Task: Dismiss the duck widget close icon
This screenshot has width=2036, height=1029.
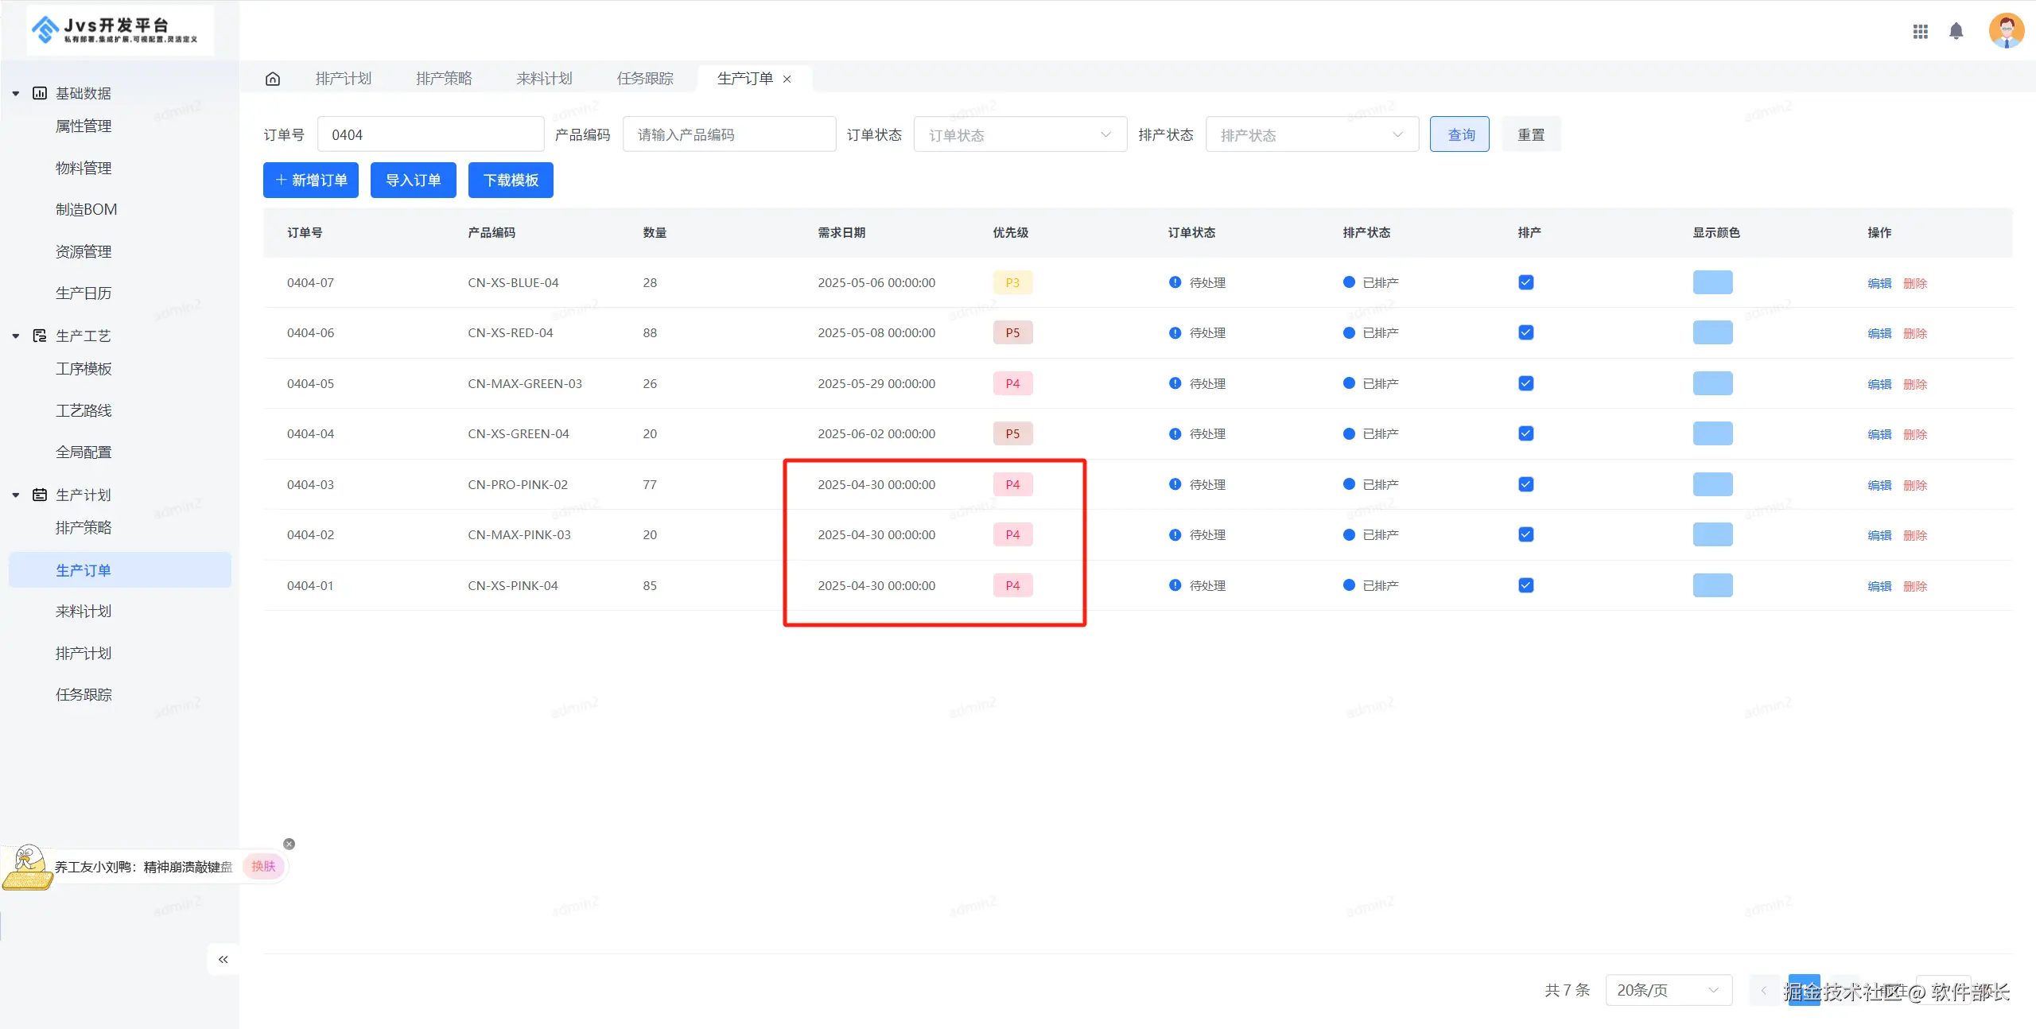Action: click(x=289, y=844)
